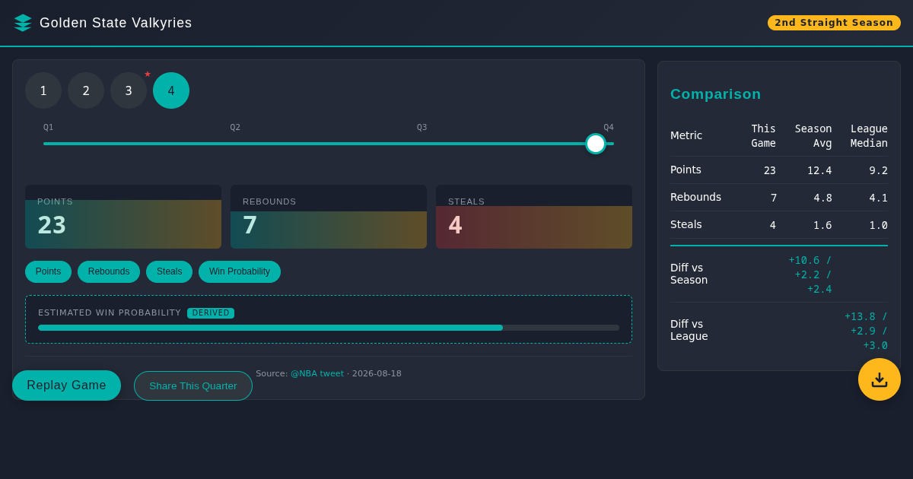The image size is (913, 479).
Task: Click the Steals stat card
Action: coord(534,217)
